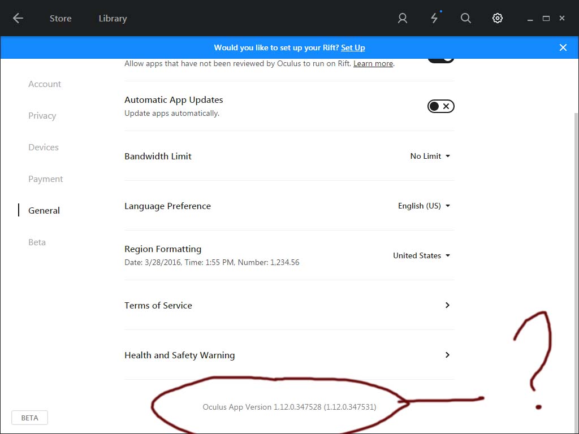Screen dimensions: 579x434
Task: Click the Learn more link
Action: 373,63
